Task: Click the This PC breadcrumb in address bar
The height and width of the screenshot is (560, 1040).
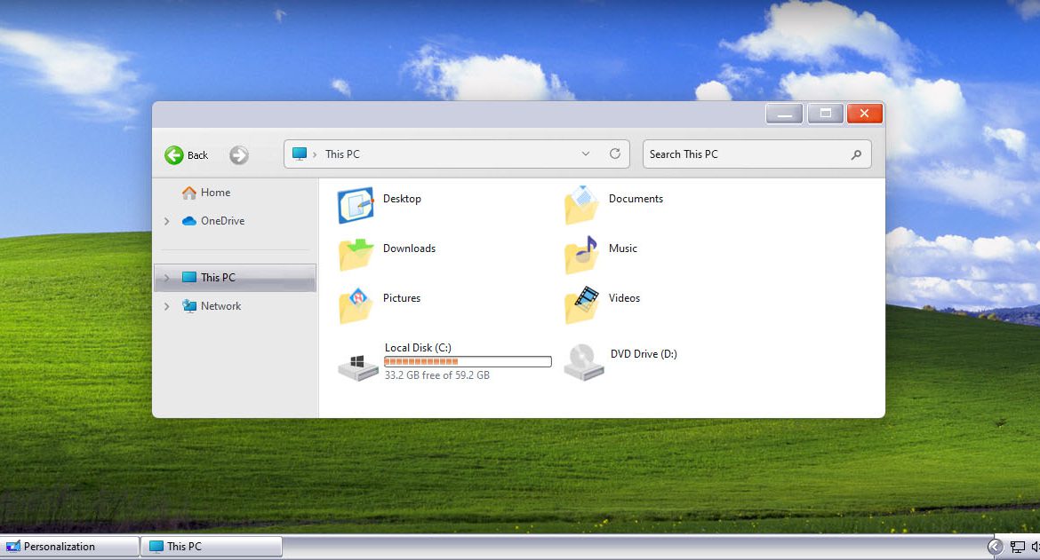Action: tap(342, 154)
